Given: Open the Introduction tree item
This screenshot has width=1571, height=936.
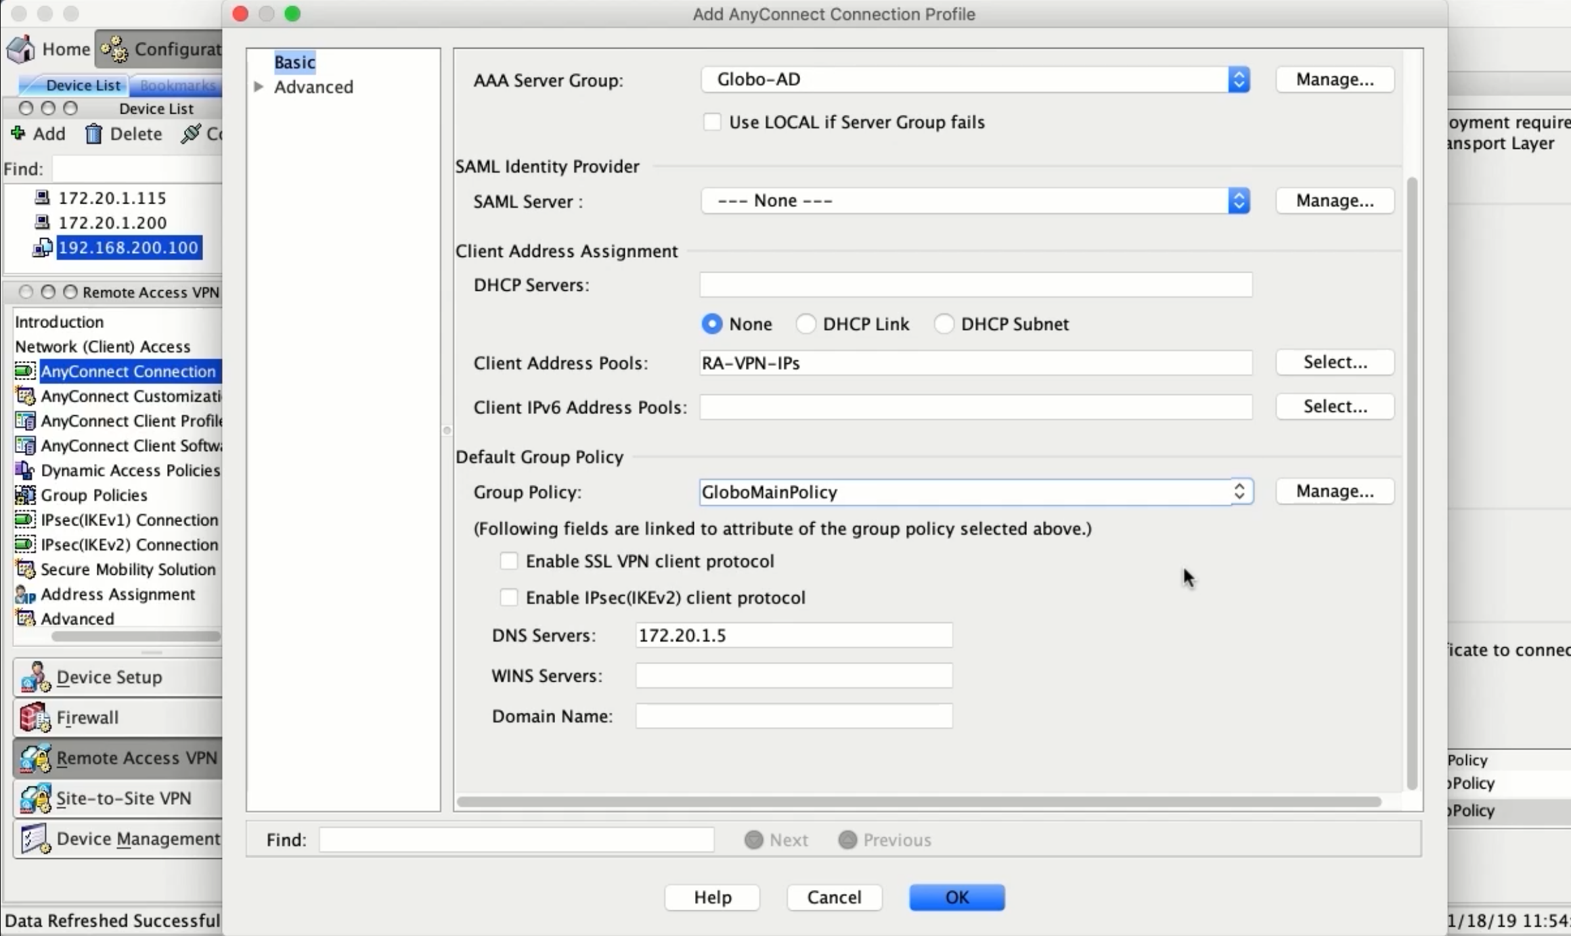Looking at the screenshot, I should [60, 321].
